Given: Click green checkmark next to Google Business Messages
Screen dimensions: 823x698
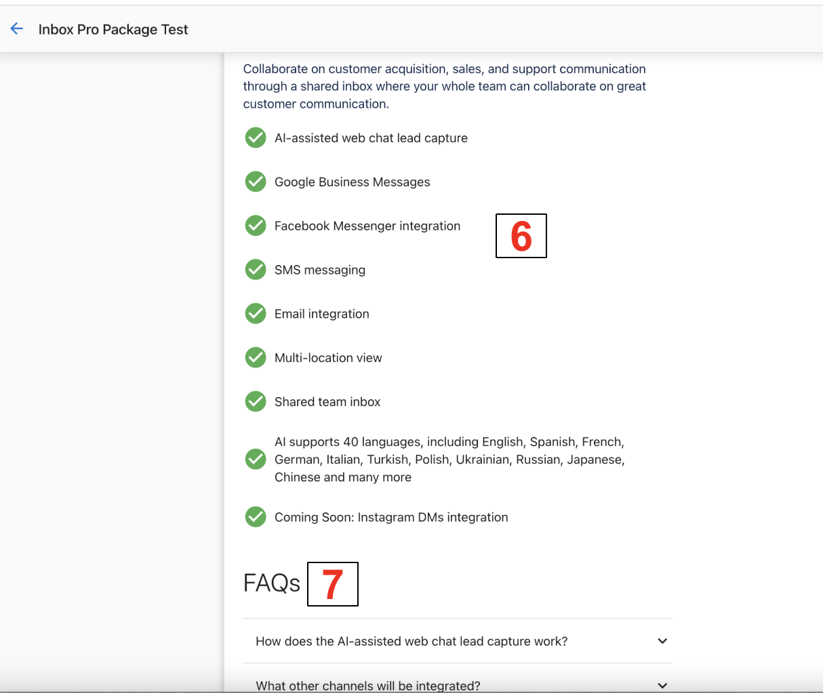Looking at the screenshot, I should pos(256,182).
